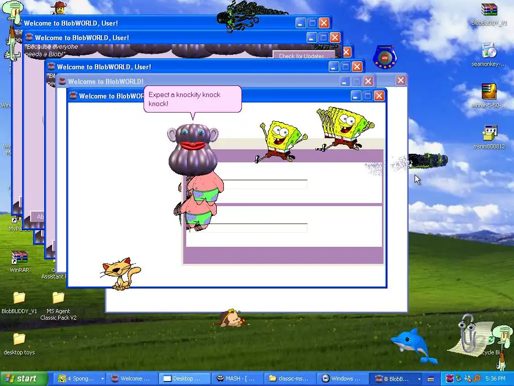The image size is (514, 386).
Task: Switch to the MASH taskbar button
Action: tap(237, 379)
